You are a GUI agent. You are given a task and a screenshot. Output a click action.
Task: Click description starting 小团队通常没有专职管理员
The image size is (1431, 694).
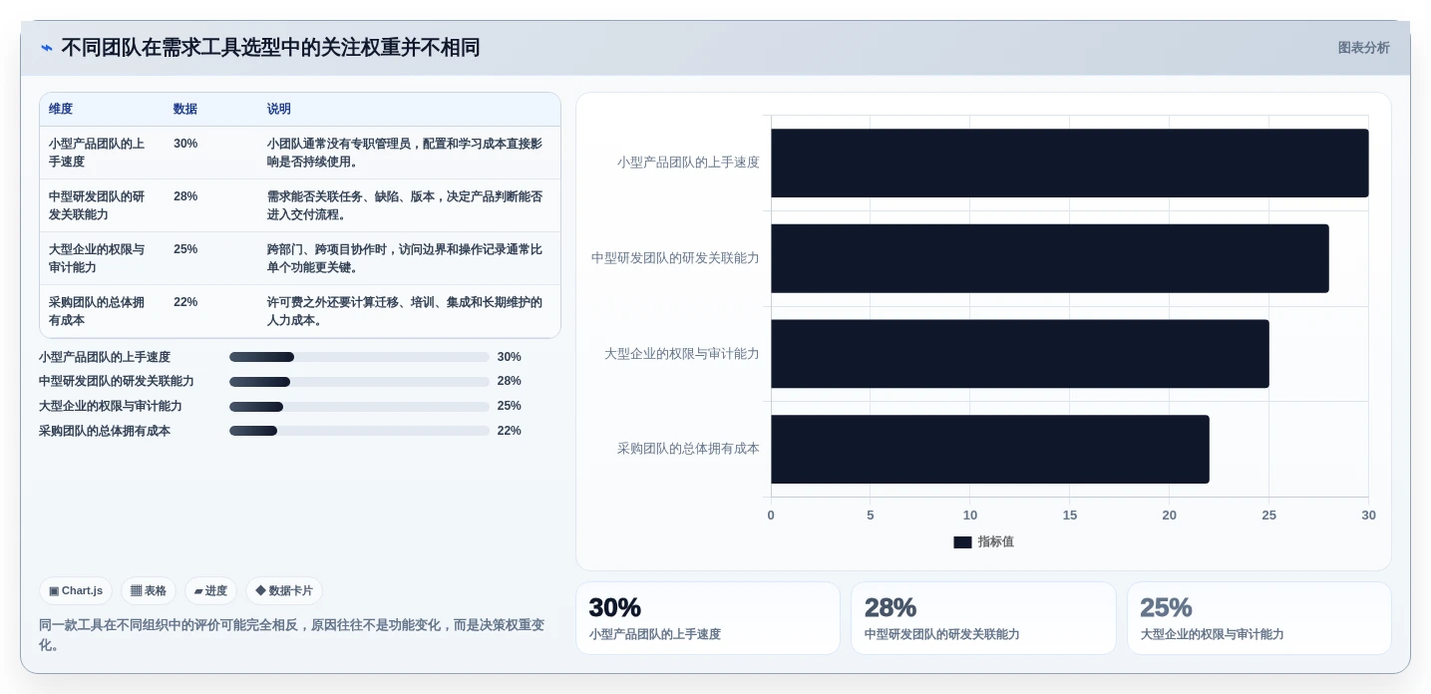point(405,153)
